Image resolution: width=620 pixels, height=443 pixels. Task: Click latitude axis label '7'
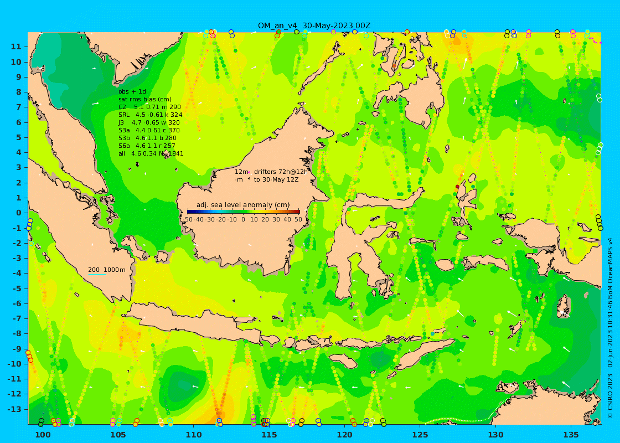[19, 107]
